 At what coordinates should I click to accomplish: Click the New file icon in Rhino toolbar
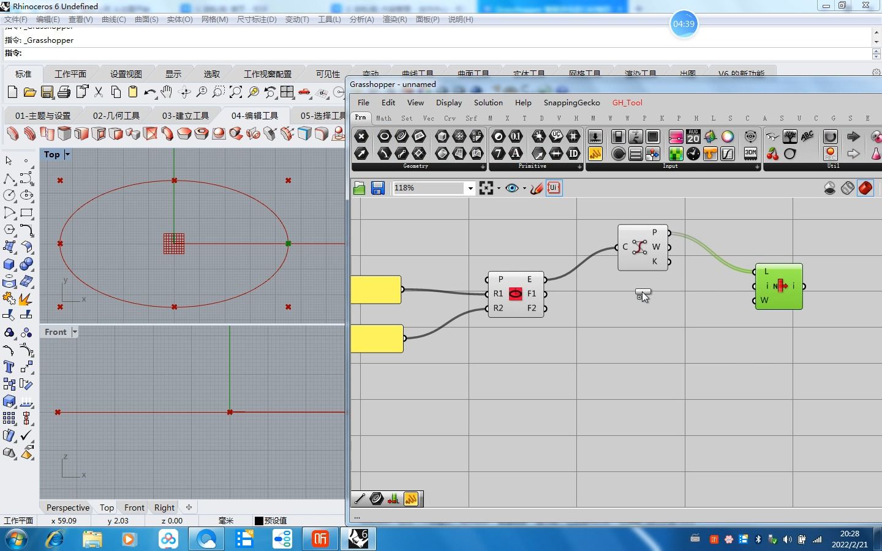[12, 92]
